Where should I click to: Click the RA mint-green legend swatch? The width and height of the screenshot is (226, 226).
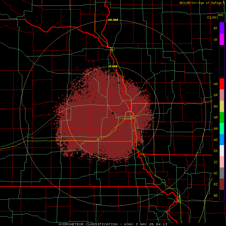tap(222, 129)
